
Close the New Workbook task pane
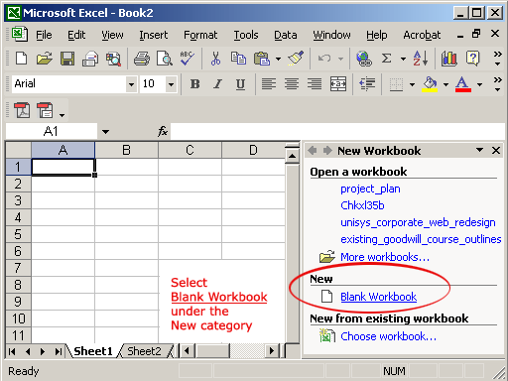(x=496, y=151)
